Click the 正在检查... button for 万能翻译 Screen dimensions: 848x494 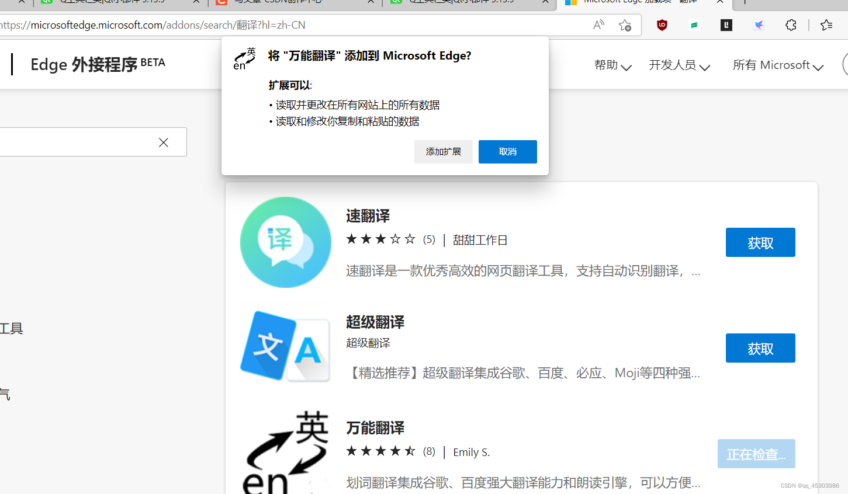point(756,454)
